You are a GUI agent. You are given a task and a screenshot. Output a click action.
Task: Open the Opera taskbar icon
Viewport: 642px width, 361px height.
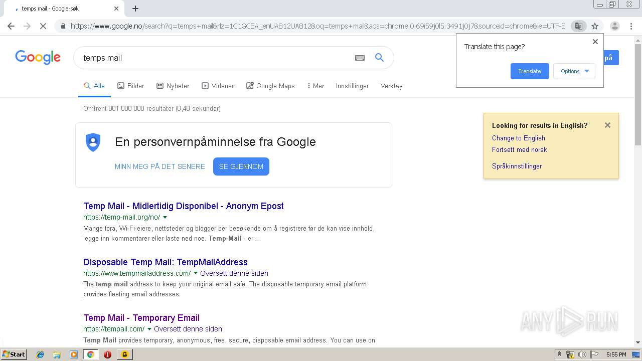point(107,354)
